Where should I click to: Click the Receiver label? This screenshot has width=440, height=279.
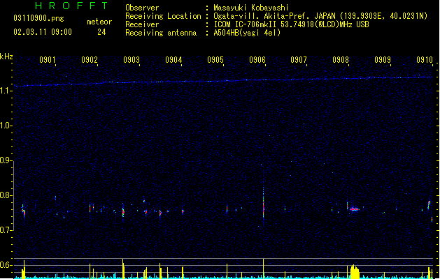142,24
